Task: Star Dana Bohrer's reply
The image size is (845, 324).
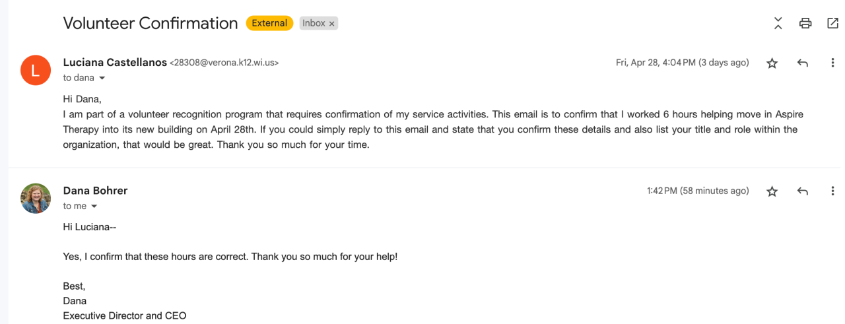Action: pos(772,191)
